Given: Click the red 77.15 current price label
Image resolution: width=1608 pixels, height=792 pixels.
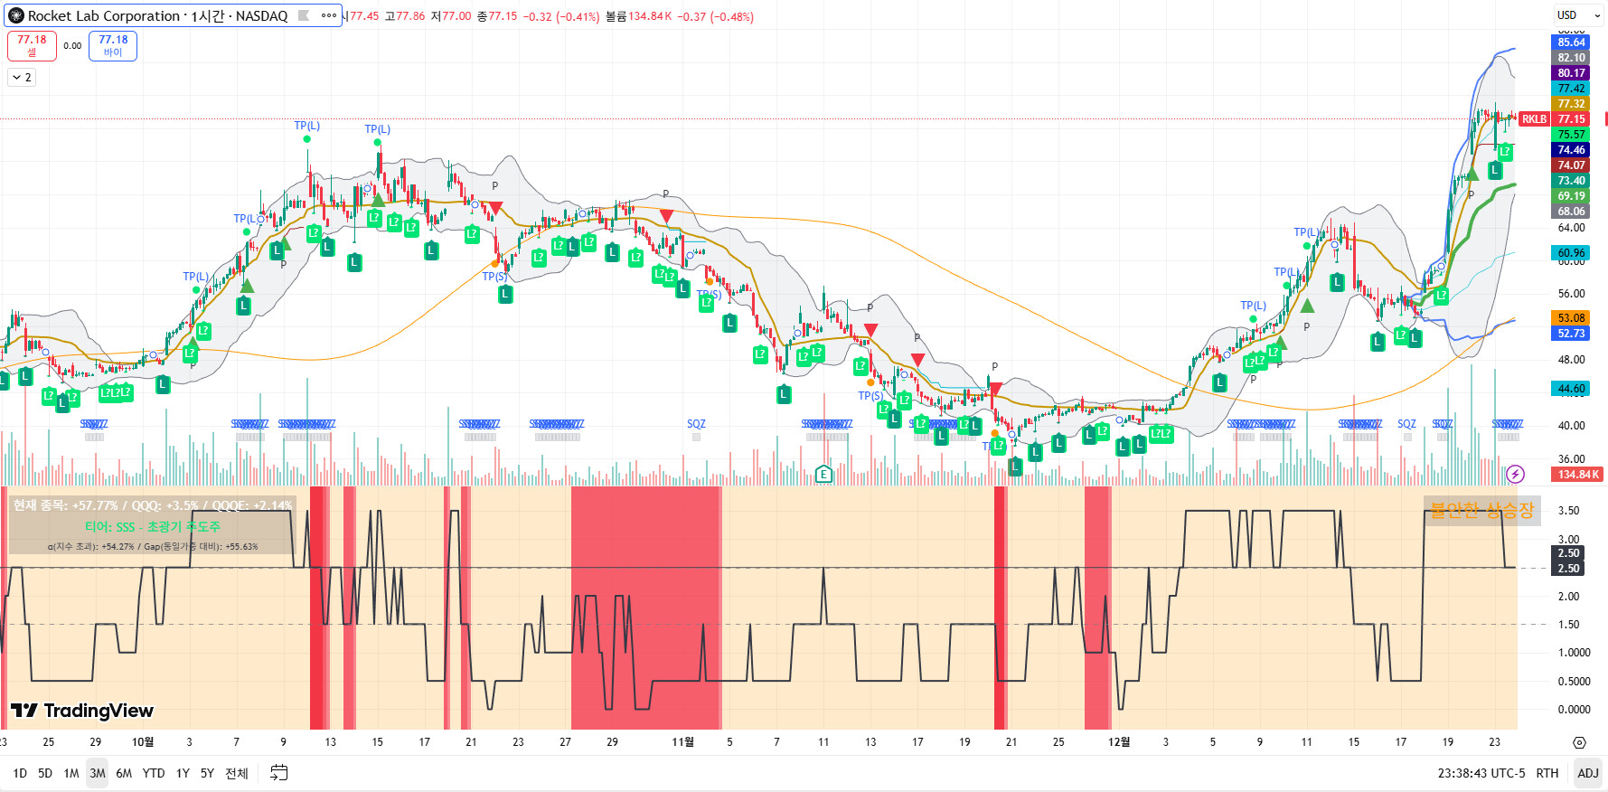Looking at the screenshot, I should tap(1572, 119).
